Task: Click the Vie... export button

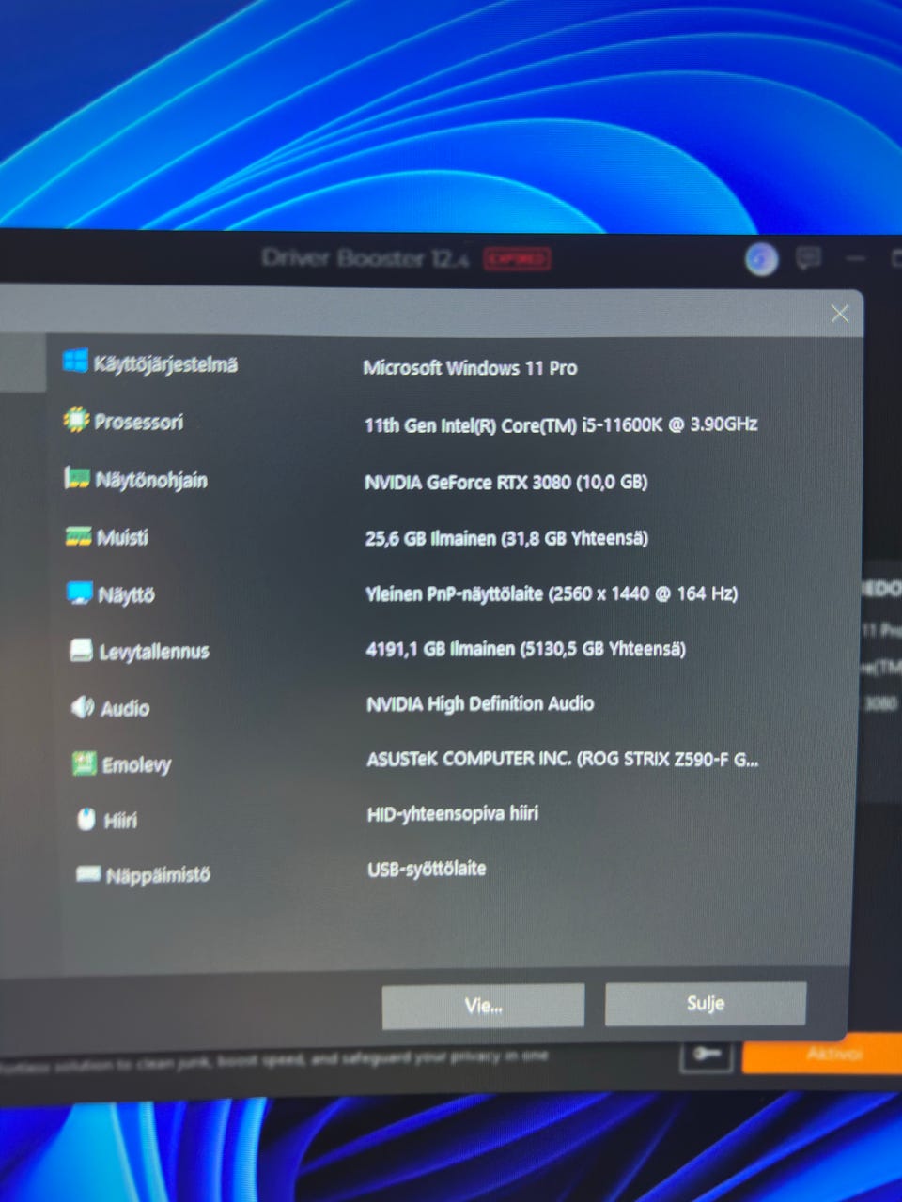Action: pos(483,1006)
